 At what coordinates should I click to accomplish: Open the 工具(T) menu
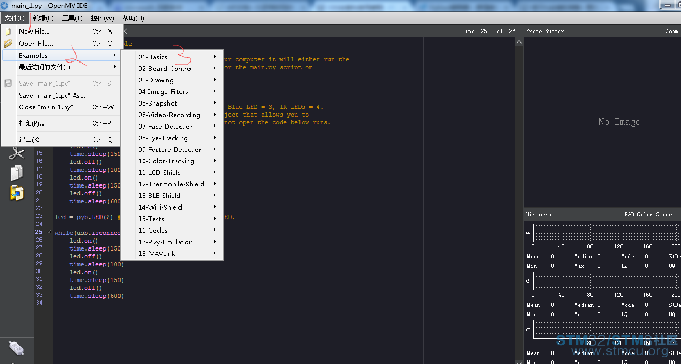72,18
